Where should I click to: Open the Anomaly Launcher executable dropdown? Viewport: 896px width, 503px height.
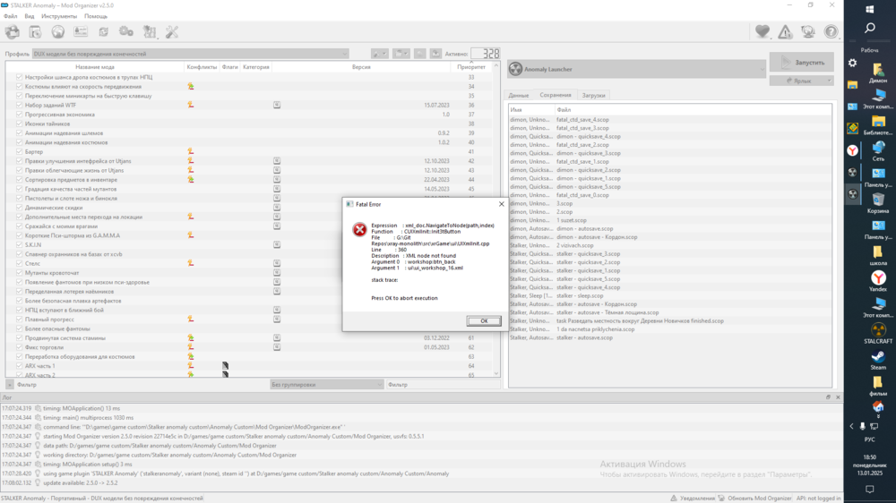636,69
